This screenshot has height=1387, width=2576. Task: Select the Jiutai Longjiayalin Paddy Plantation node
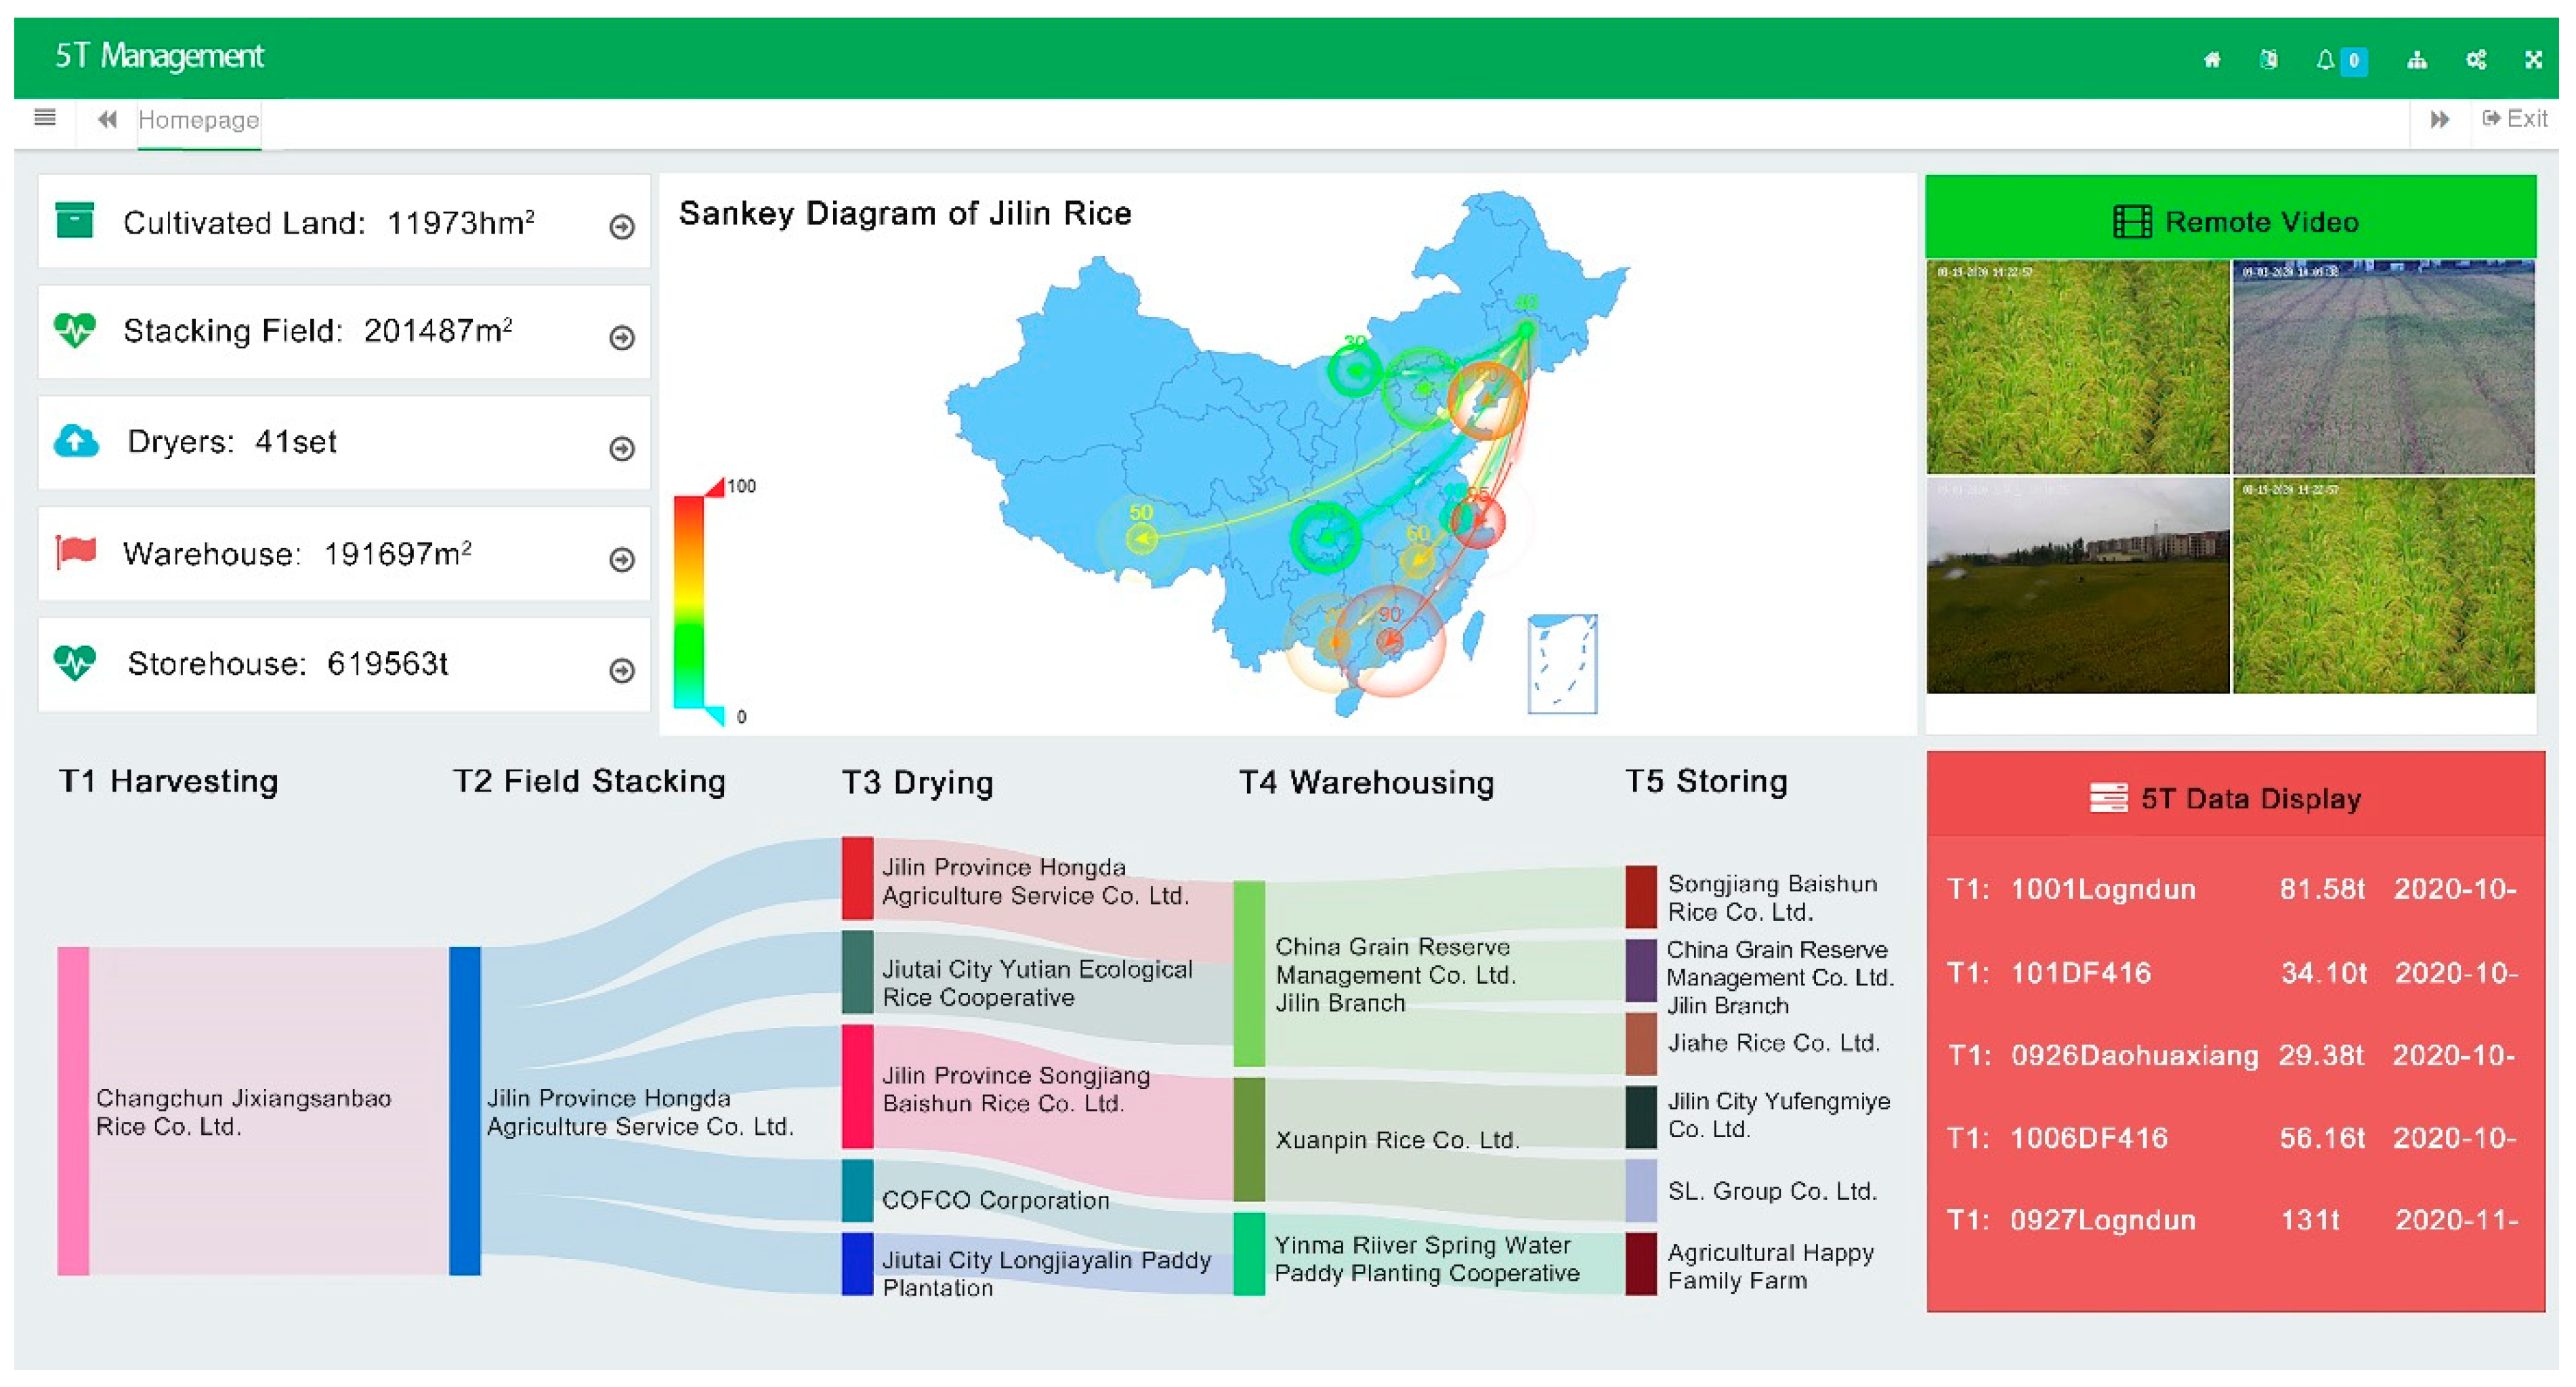pyautogui.click(x=857, y=1264)
